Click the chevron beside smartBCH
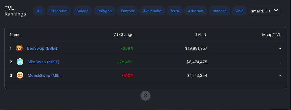Viewport: 291px width, 110px height. click(276, 11)
